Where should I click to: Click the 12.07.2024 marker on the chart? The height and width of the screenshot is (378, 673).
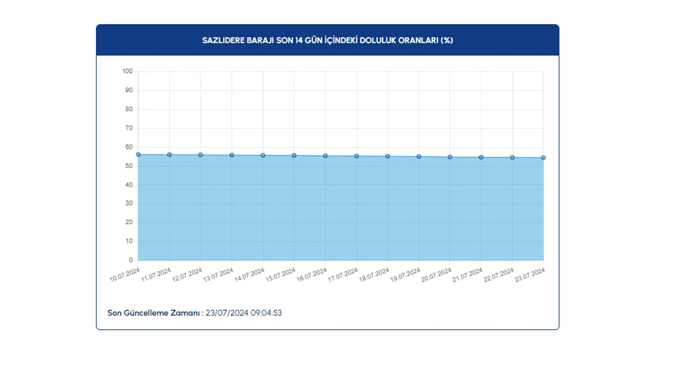click(x=201, y=155)
